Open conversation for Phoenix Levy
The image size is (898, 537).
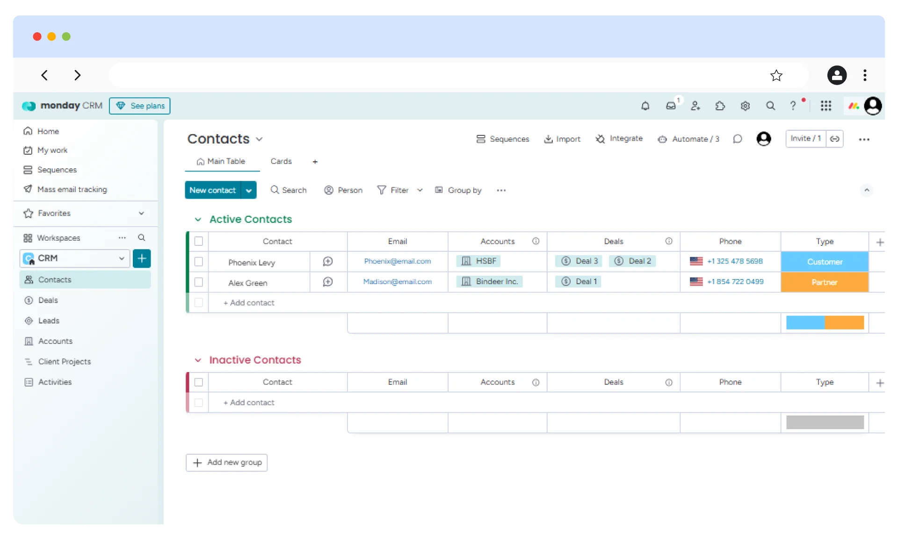click(328, 262)
